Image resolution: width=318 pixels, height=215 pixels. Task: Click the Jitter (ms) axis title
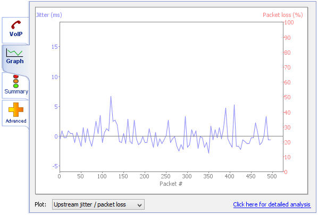49,15
